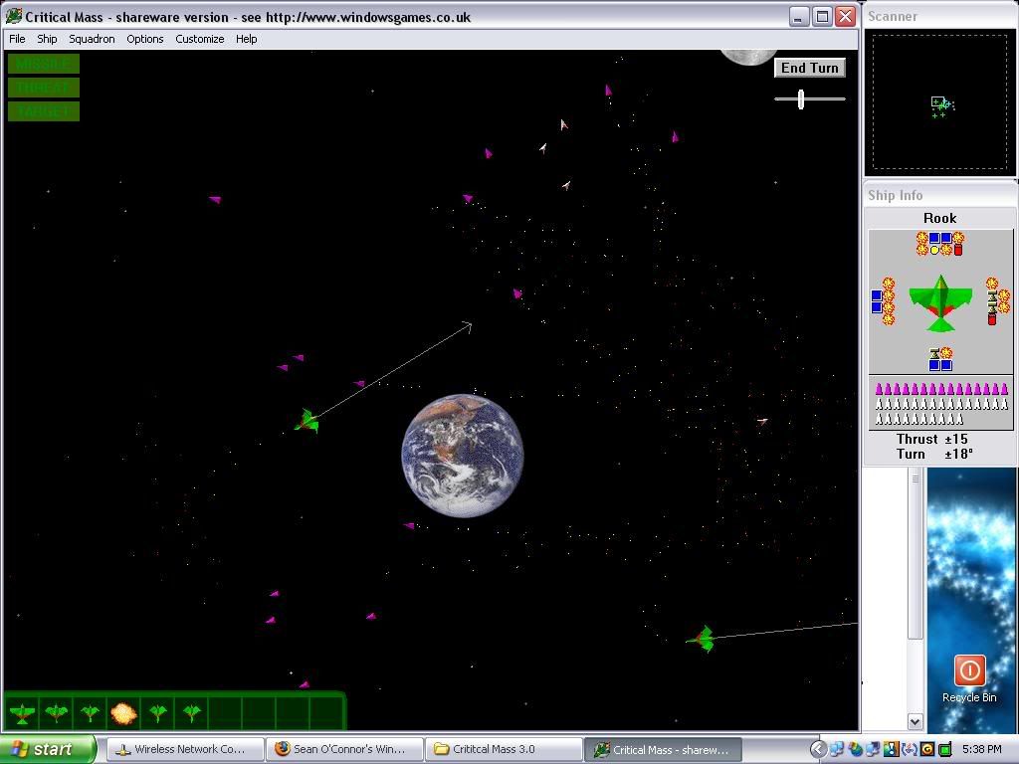The height and width of the screenshot is (764, 1019).
Task: Click the vertical scrollbar thumb beside desktop
Action: click(916, 553)
